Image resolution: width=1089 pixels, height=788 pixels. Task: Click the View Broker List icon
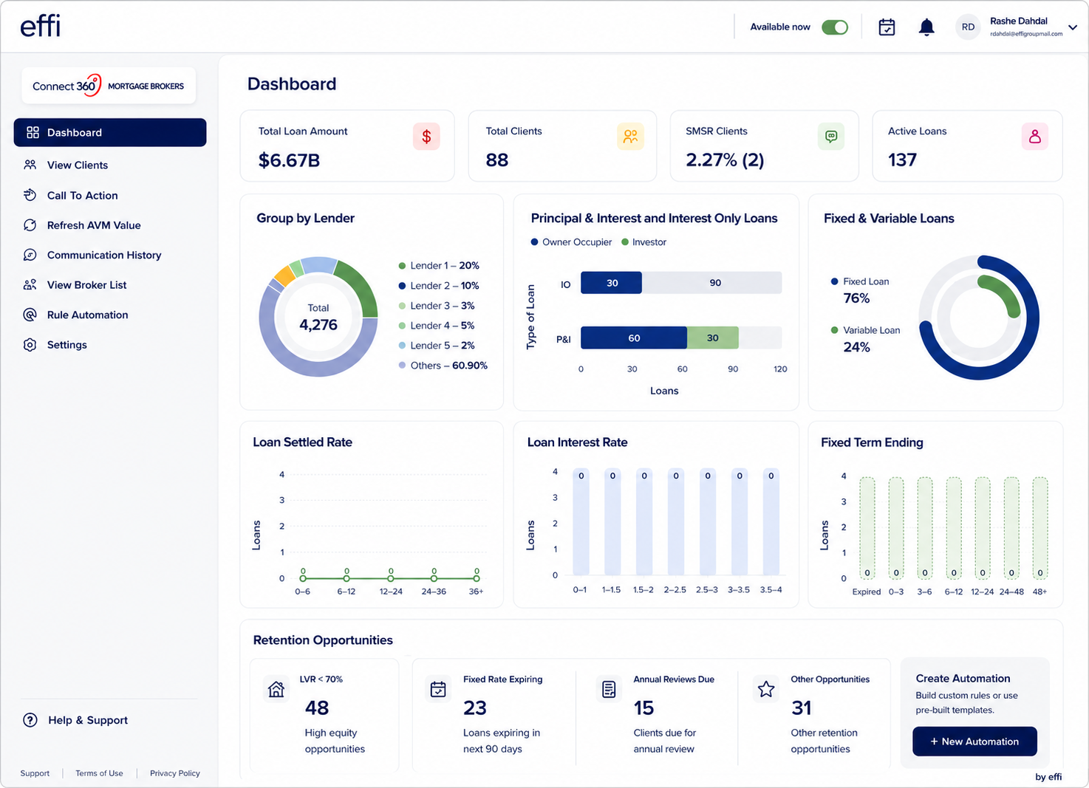[30, 284]
